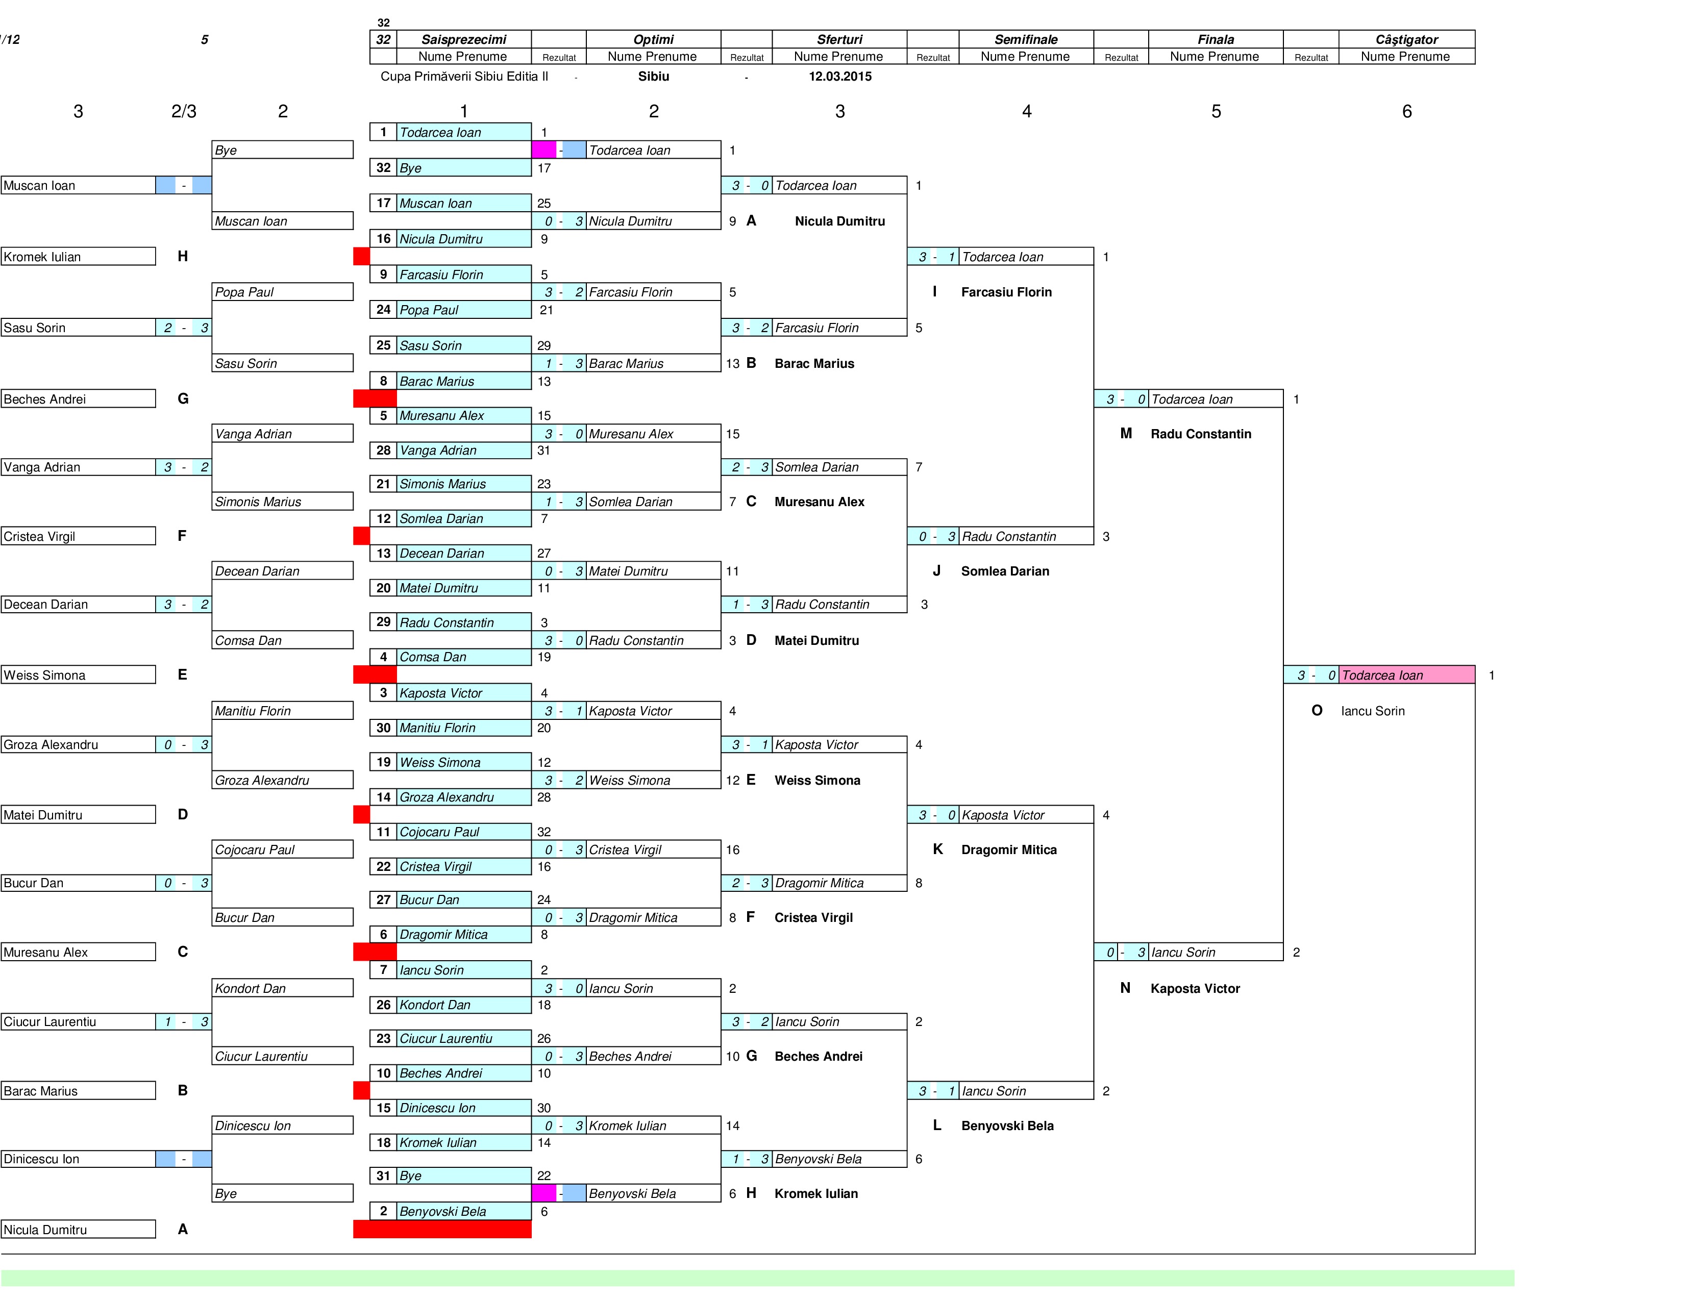Click Dinicescu Ion in the seed 15 row

463,1108
